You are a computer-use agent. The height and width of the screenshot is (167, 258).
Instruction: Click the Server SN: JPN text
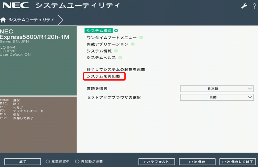(14, 42)
